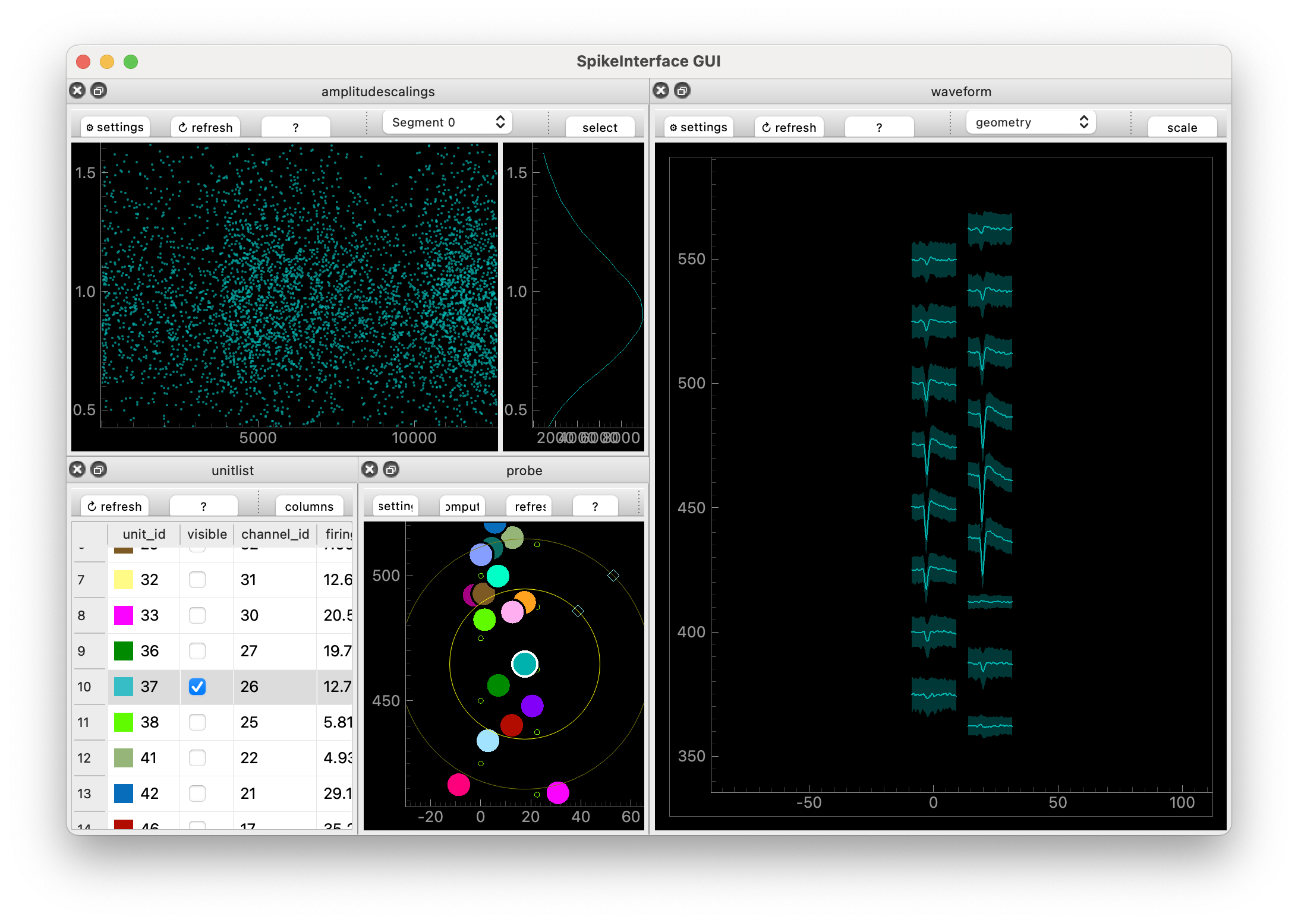The image size is (1298, 923).
Task: Close the waveform panel
Action: (661, 91)
